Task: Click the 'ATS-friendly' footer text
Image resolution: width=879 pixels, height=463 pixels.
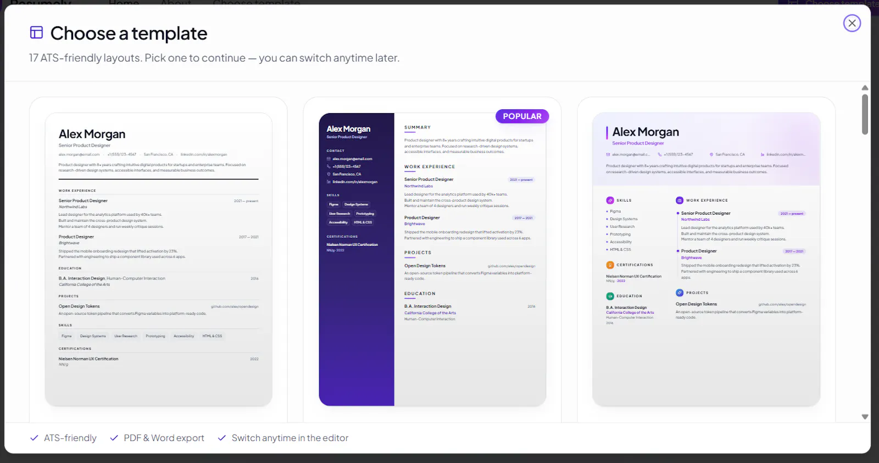Action: click(70, 438)
